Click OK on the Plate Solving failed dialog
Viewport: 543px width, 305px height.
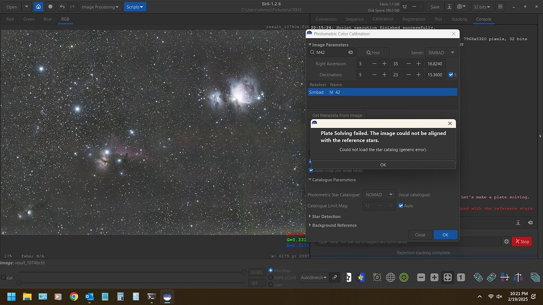click(x=383, y=165)
